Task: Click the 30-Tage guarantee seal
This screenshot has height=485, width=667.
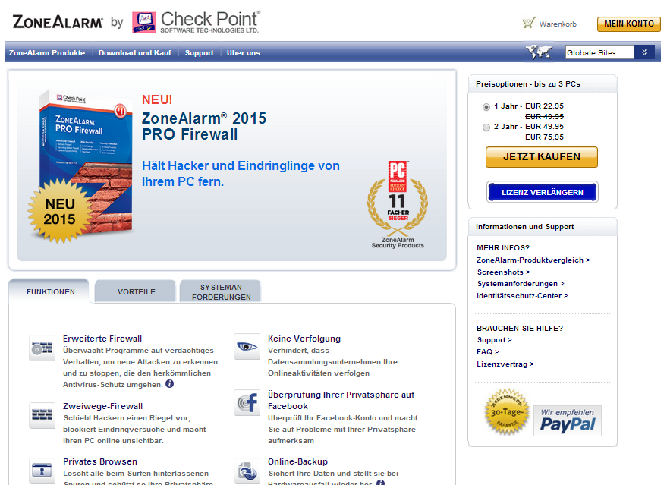Action: [x=507, y=412]
